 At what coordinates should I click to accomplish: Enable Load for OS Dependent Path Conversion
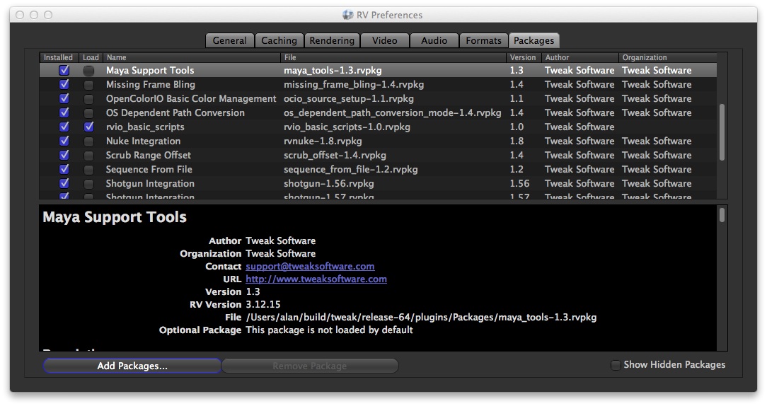[88, 113]
